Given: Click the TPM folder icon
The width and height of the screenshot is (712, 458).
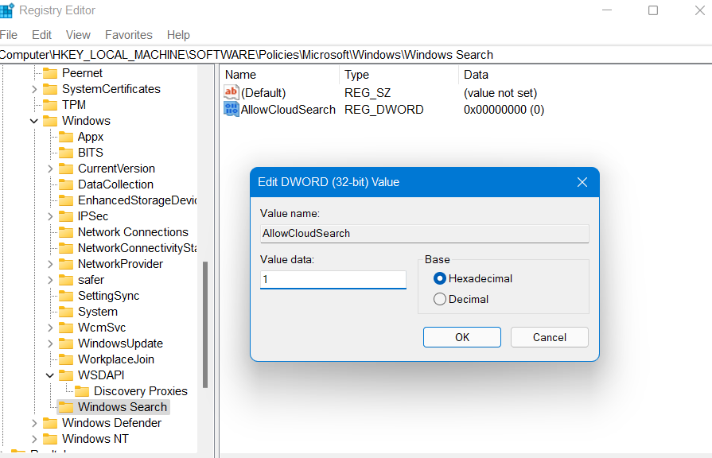Looking at the screenshot, I should 50,105.
